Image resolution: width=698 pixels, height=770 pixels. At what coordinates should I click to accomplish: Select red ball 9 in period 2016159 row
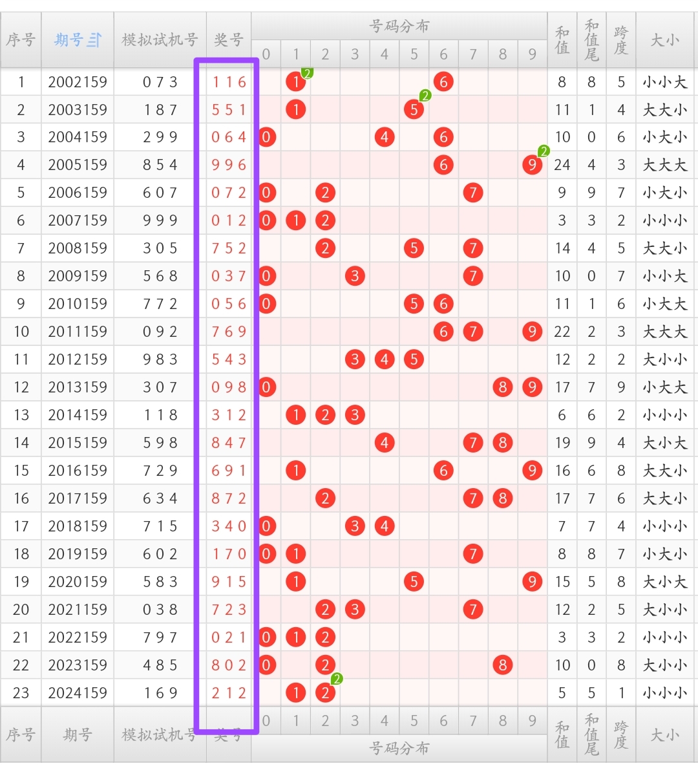[x=532, y=471]
